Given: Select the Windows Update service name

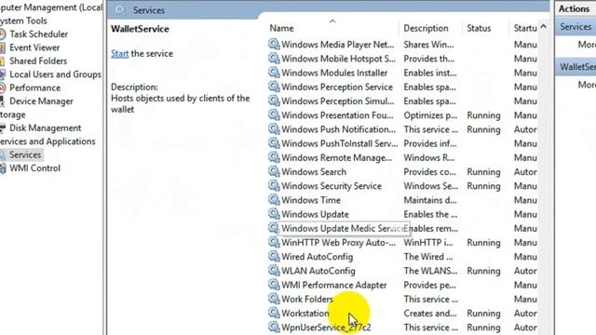Looking at the screenshot, I should pos(315,214).
